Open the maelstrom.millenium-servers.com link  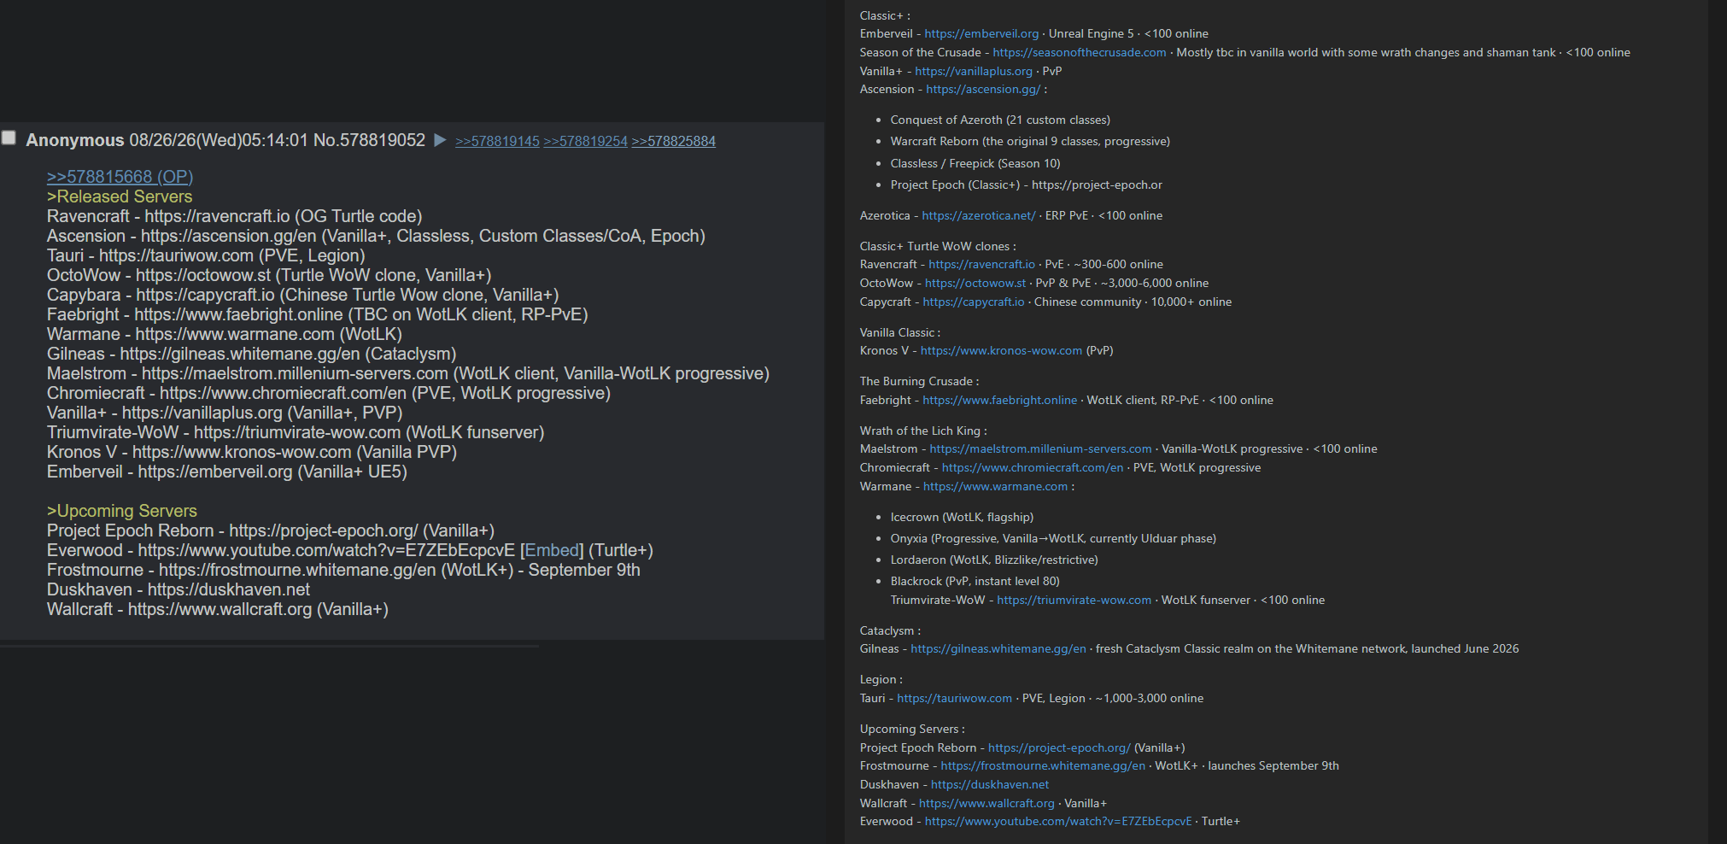click(1040, 448)
